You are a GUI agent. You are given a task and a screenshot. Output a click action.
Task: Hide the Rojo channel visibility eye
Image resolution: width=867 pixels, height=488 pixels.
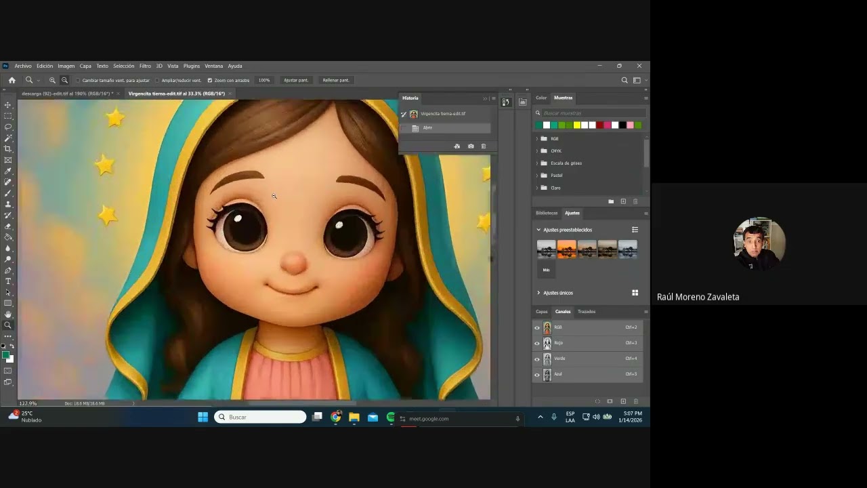[x=537, y=343]
